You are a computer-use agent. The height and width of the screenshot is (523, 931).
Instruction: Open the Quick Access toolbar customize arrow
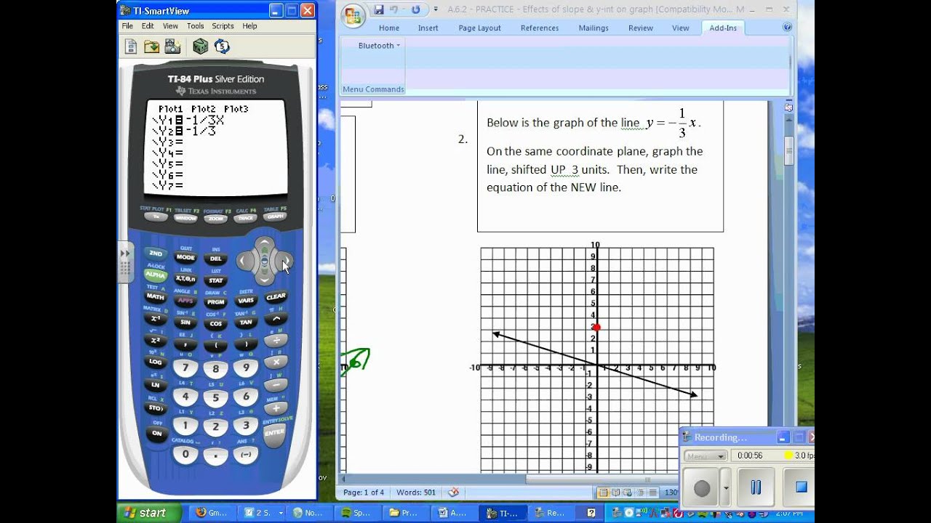[436, 9]
